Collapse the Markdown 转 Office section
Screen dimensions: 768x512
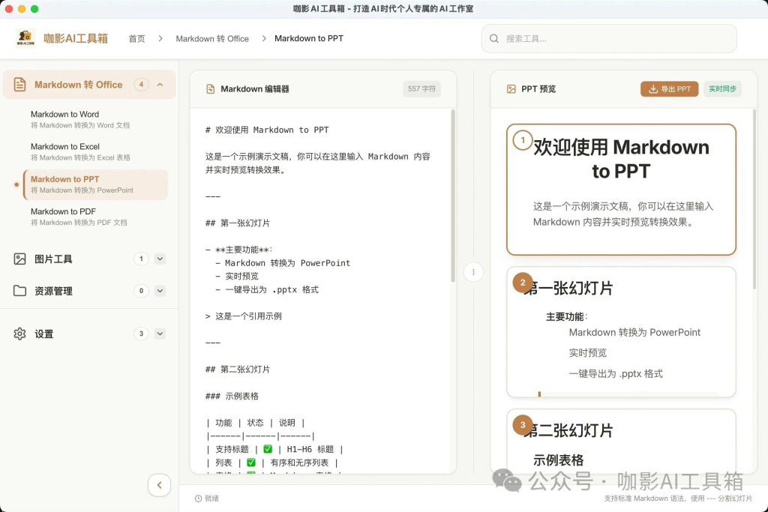point(160,85)
